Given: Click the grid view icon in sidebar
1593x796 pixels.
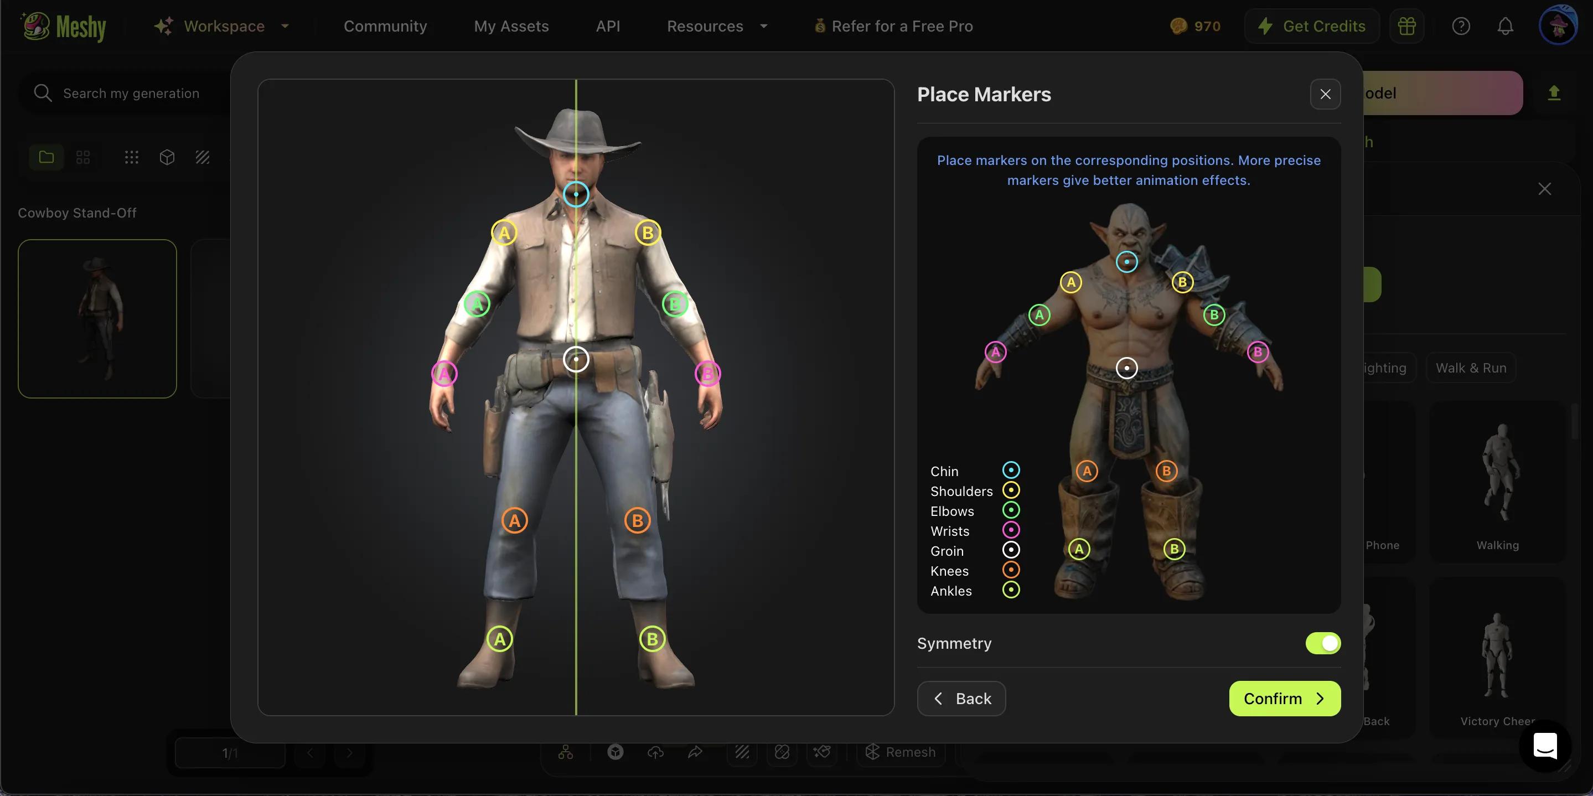Looking at the screenshot, I should 84,157.
